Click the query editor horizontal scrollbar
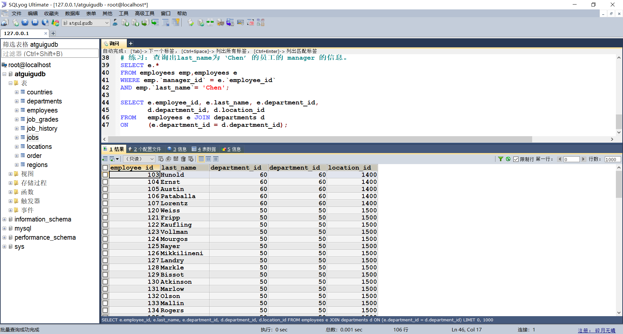This screenshot has height=334, width=623. 320,139
